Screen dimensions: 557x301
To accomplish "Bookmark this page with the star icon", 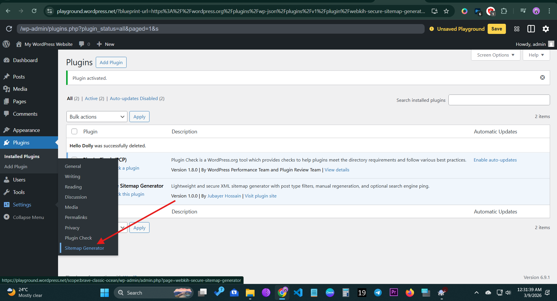I will [446, 11].
